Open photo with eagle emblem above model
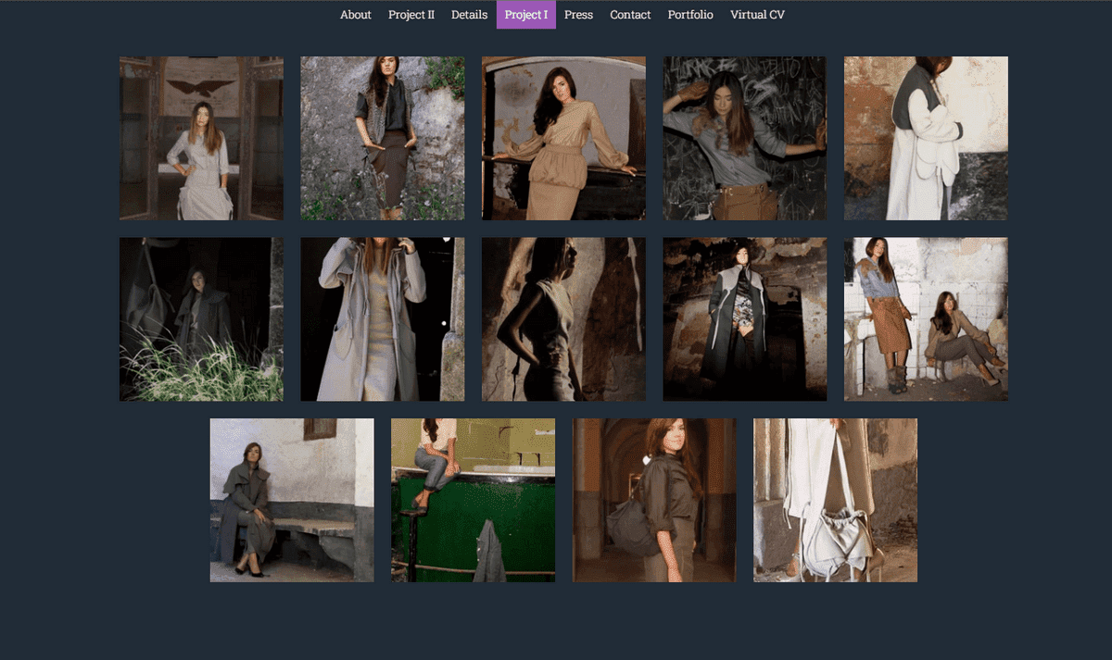1112x660 pixels. click(x=201, y=138)
